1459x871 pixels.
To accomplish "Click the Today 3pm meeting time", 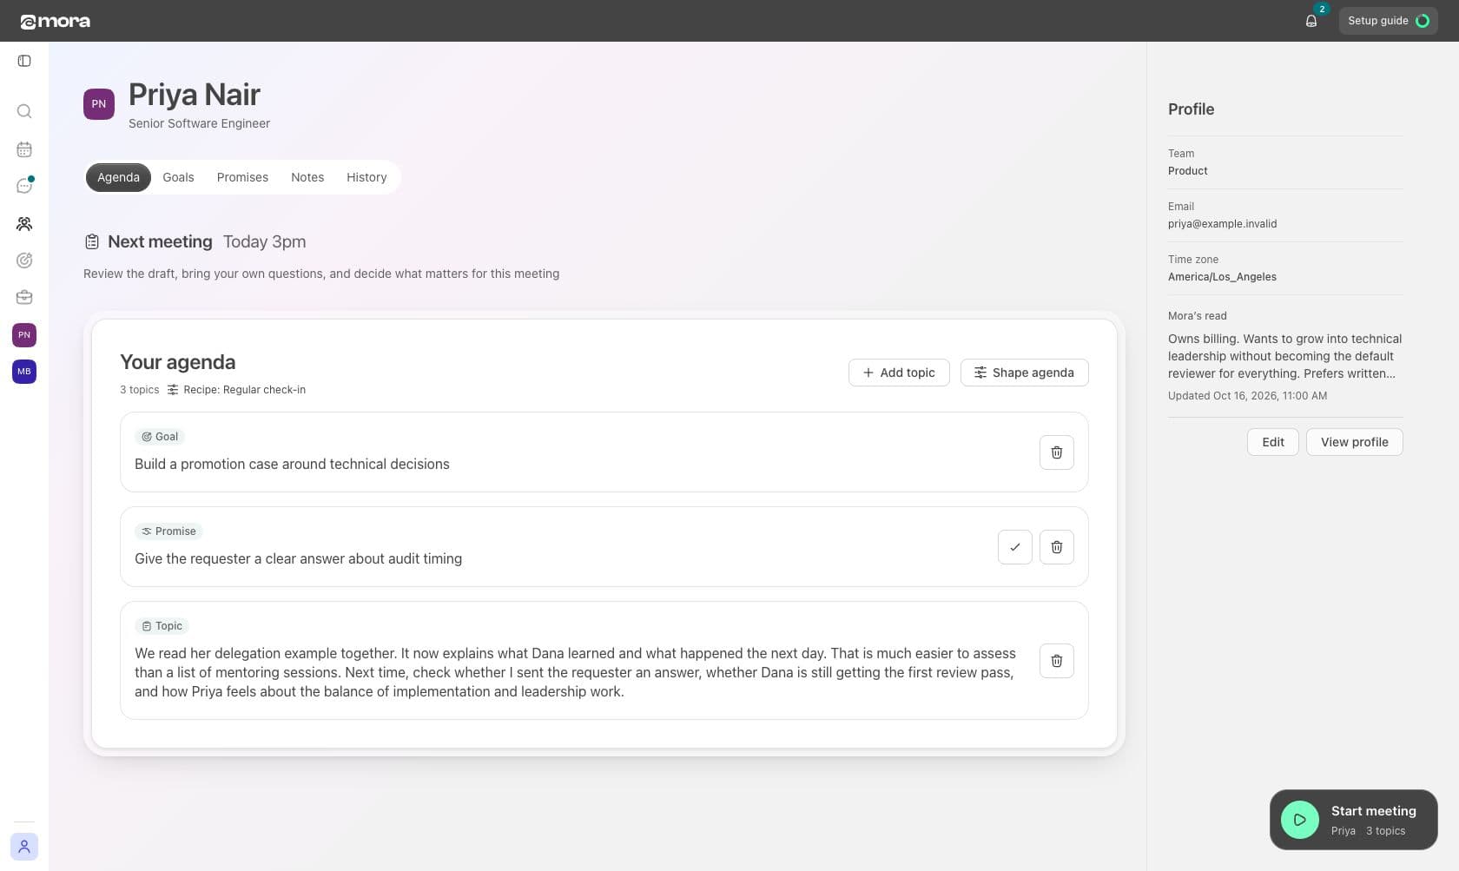I will click(x=264, y=241).
